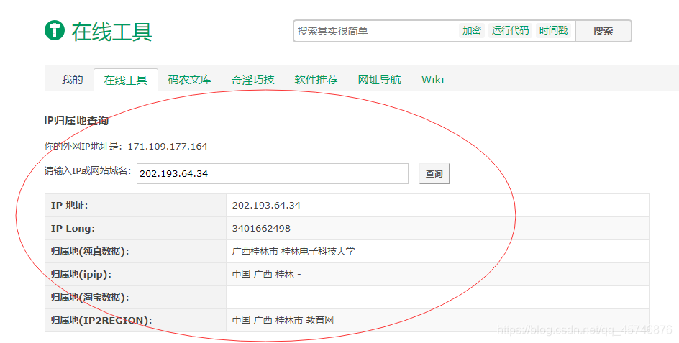The width and height of the screenshot is (679, 343).
Task: Click the IP or domain input field
Action: click(x=273, y=174)
